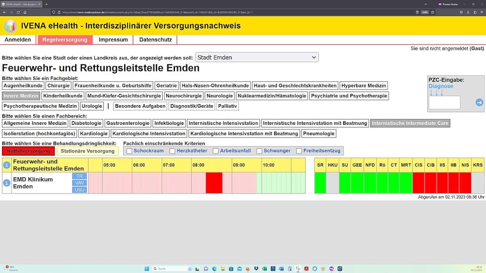Tick the Herzkatheter criterion checkbox

click(173, 151)
